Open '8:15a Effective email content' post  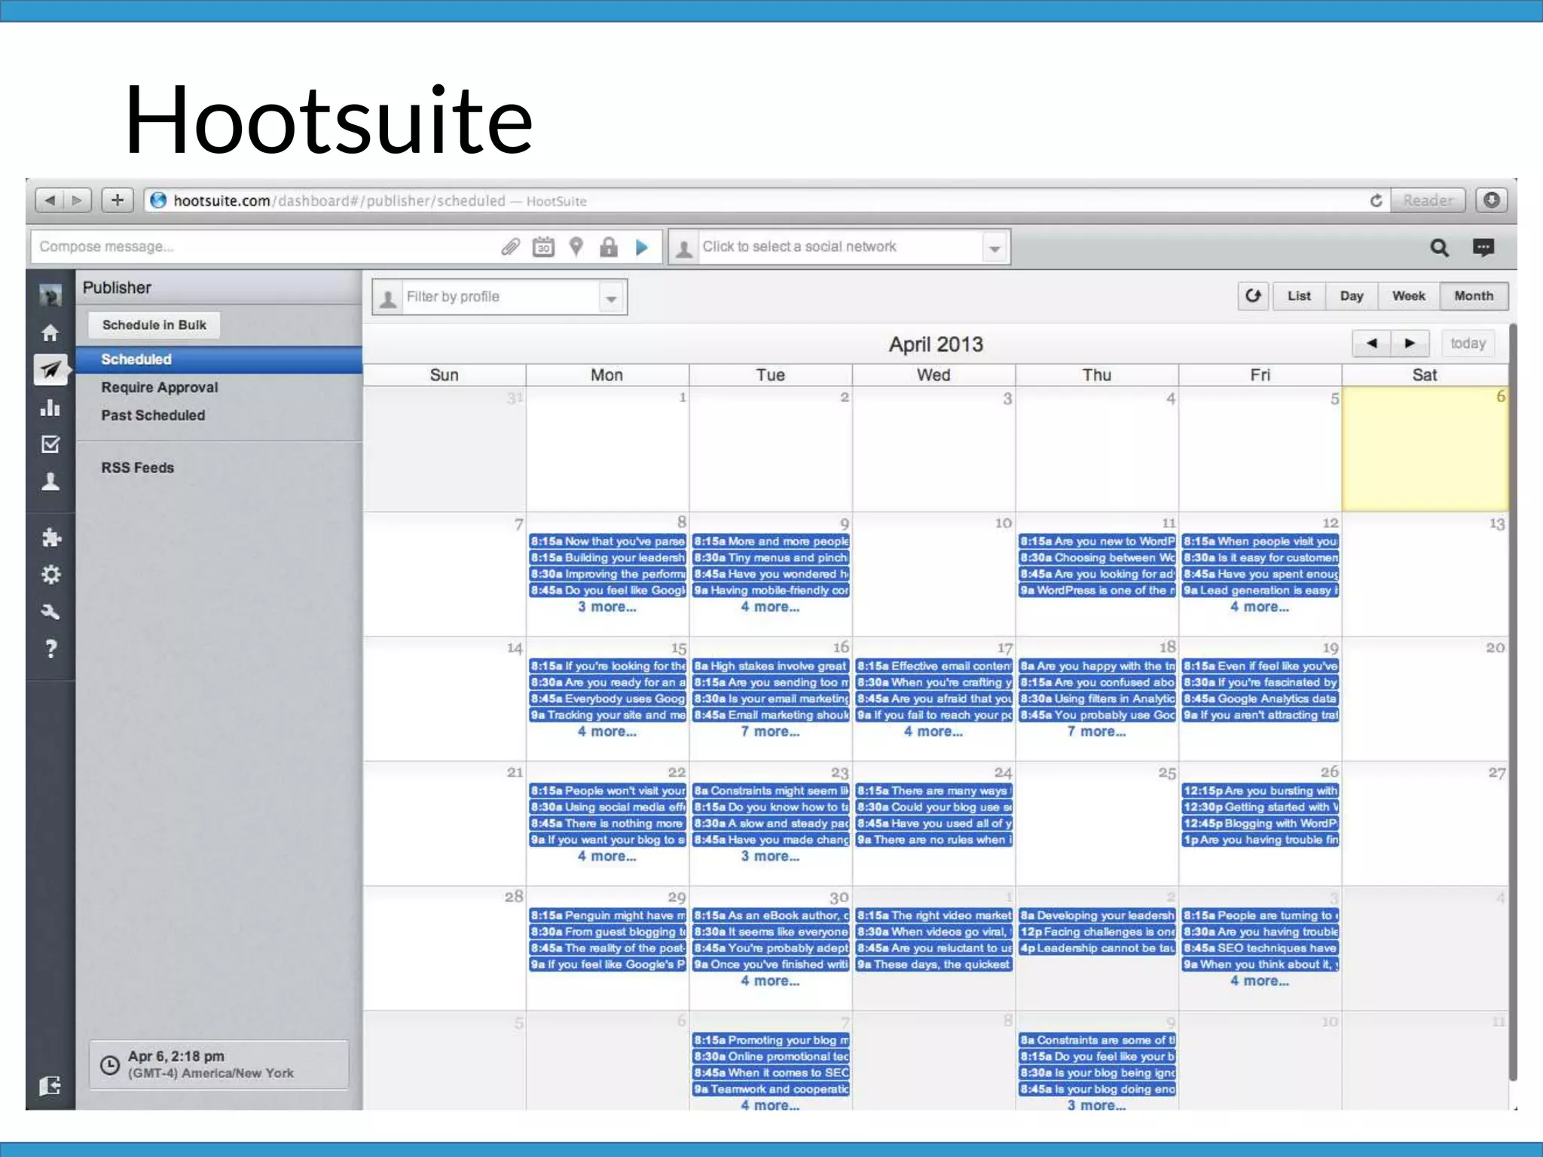pyautogui.click(x=934, y=666)
